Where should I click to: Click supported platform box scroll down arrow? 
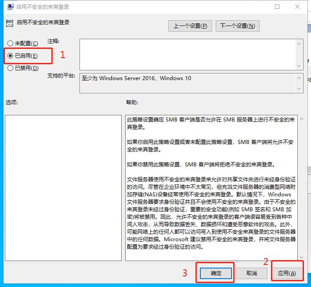[299, 89]
